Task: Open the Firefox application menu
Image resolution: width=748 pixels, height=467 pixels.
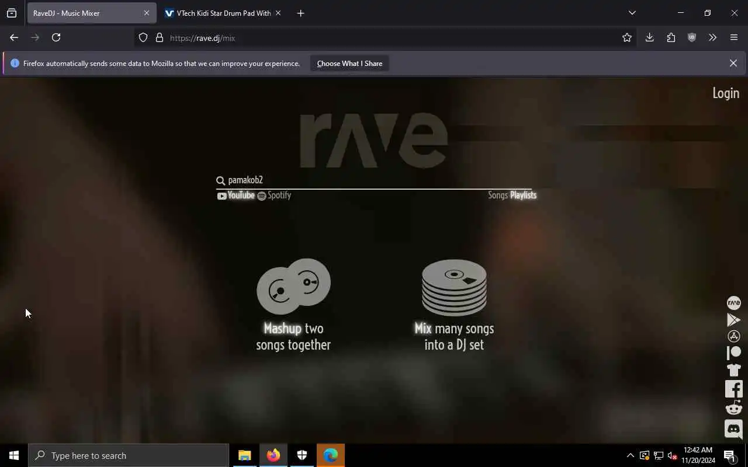Action: tap(734, 37)
